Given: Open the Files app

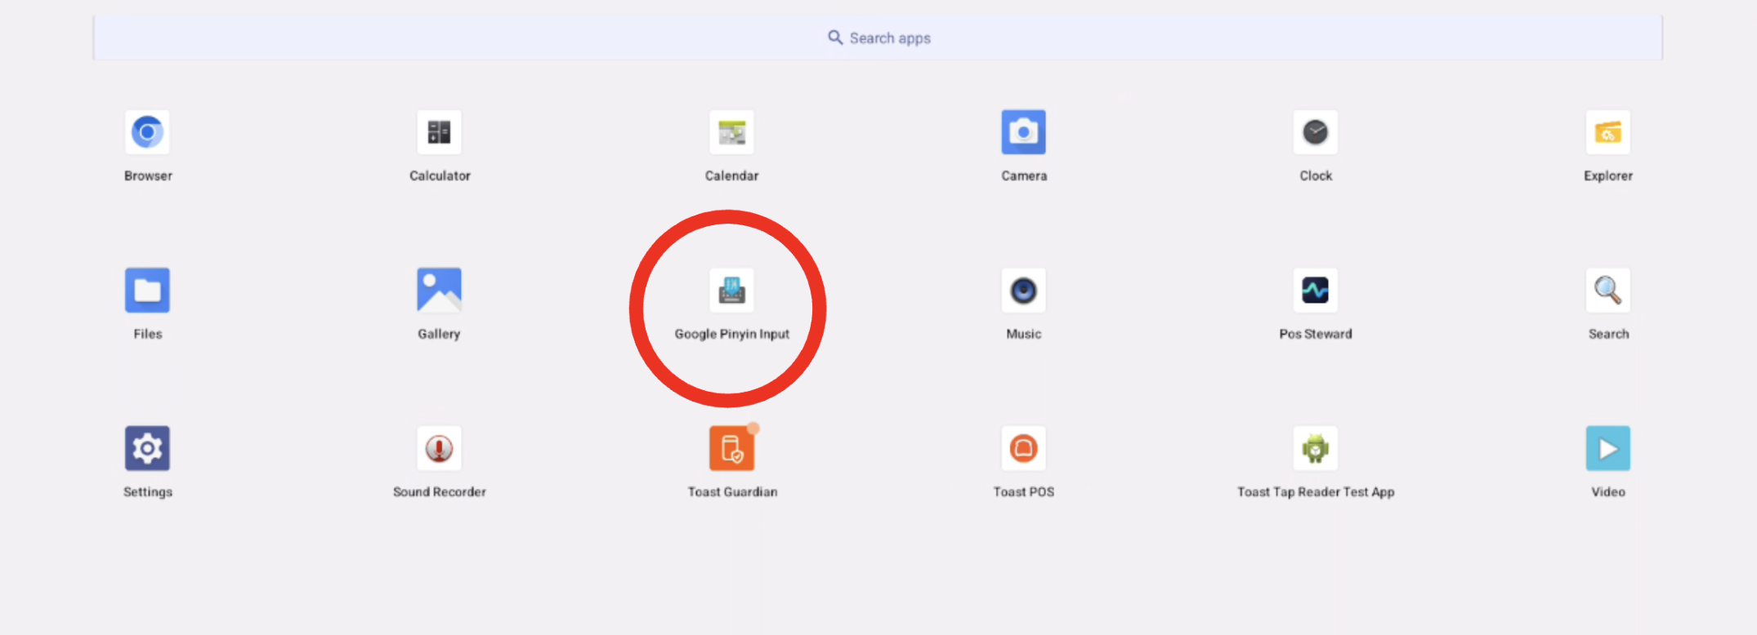Looking at the screenshot, I should point(147,291).
